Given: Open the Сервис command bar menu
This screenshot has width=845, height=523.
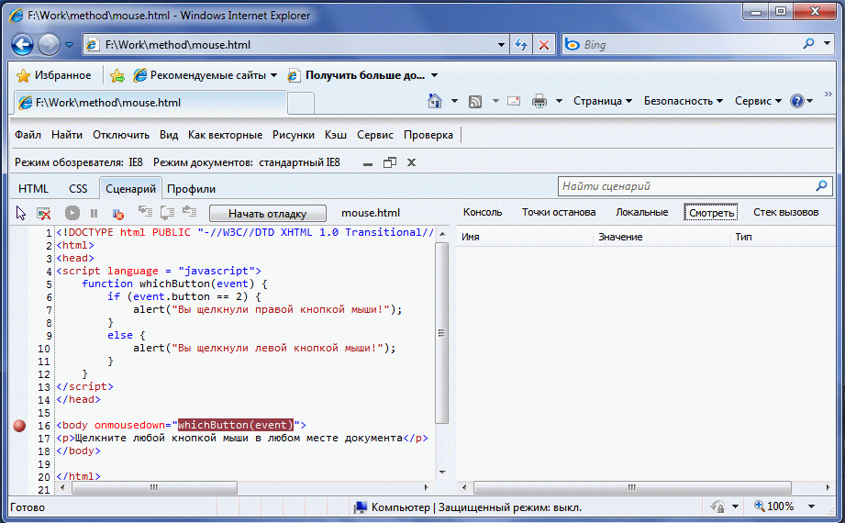Looking at the screenshot, I should (x=758, y=101).
